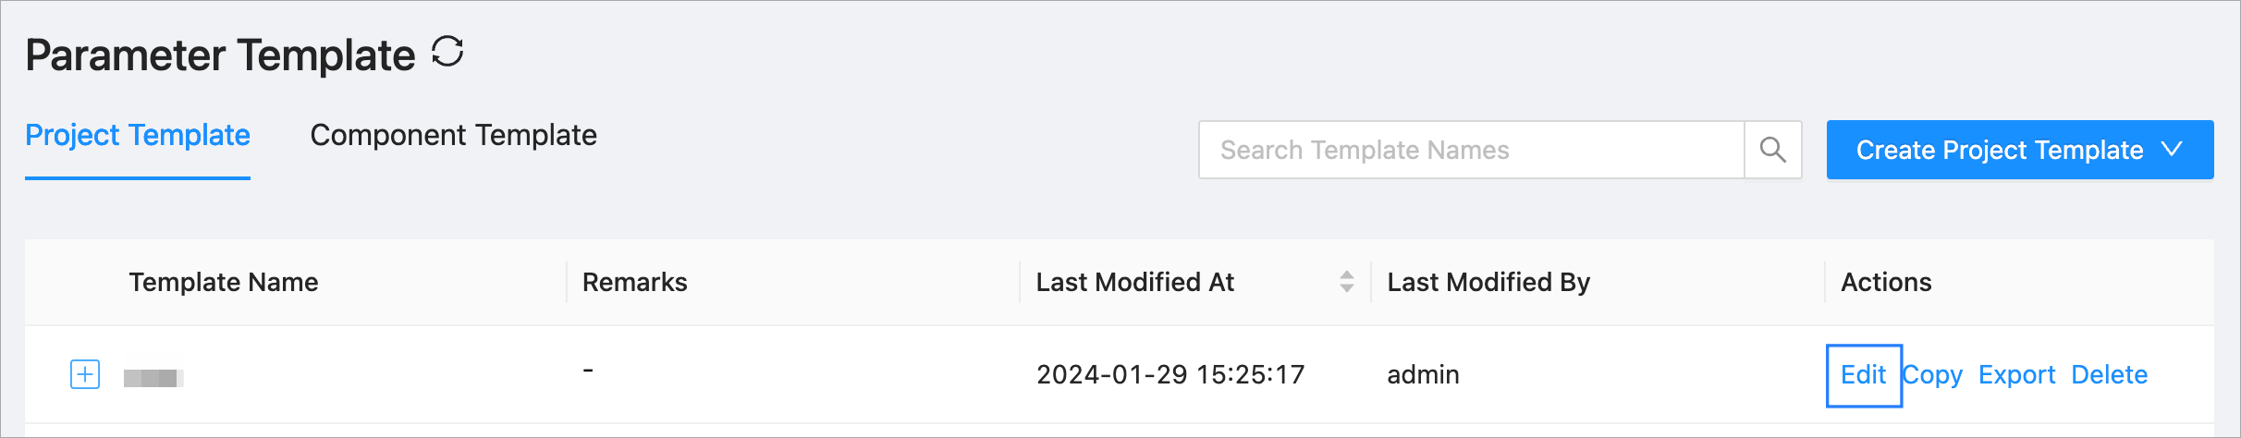2241x438 pixels.
Task: Copy the listed project template
Action: [1933, 374]
